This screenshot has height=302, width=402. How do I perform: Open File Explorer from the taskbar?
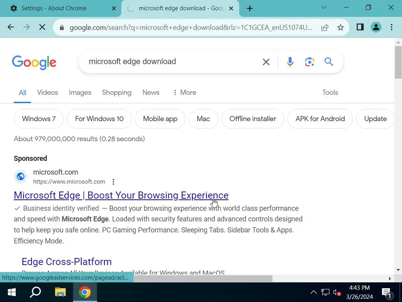pos(60,292)
